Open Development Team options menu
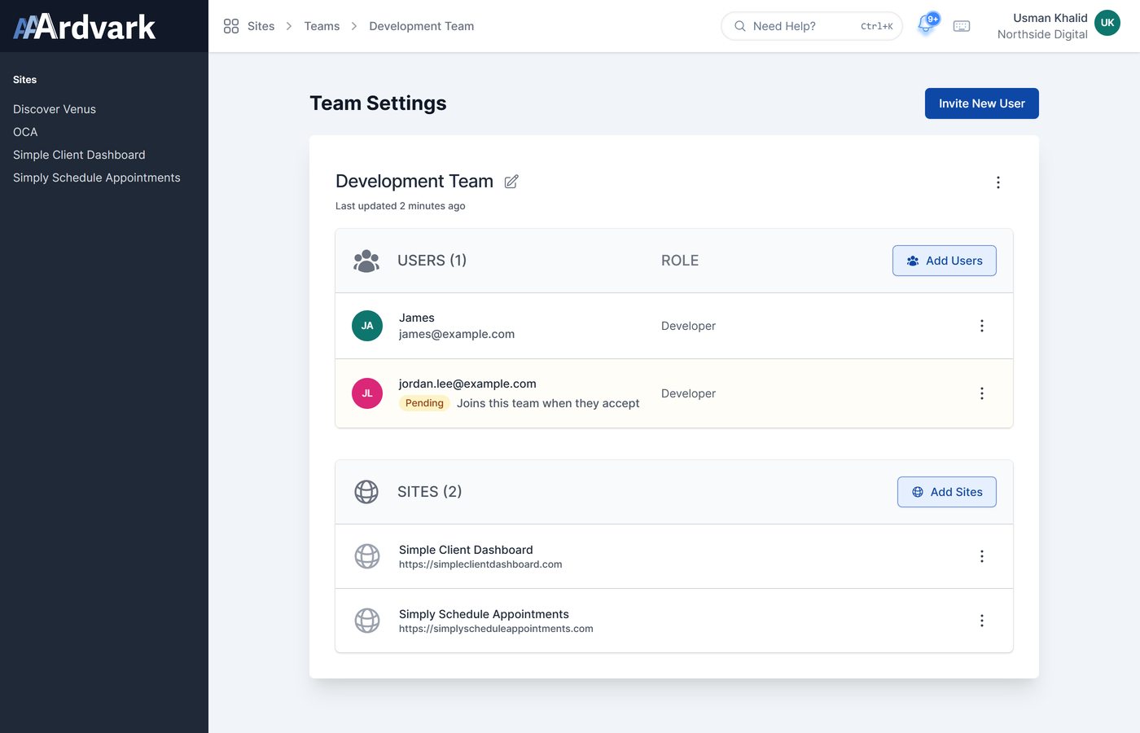Viewport: 1140px width, 733px height. (x=998, y=182)
